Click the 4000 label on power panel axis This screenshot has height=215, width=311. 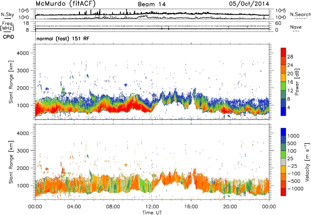click(23, 53)
